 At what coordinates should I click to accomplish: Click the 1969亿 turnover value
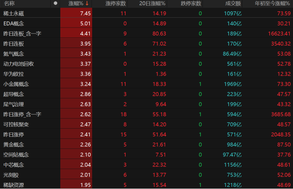click(x=233, y=84)
